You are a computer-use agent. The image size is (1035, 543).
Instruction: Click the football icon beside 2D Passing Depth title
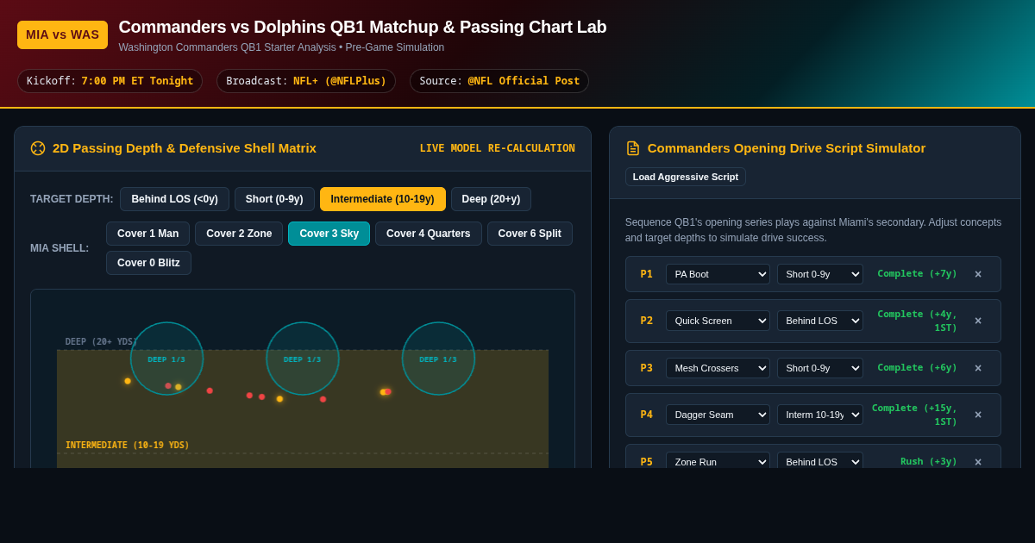tap(38, 148)
